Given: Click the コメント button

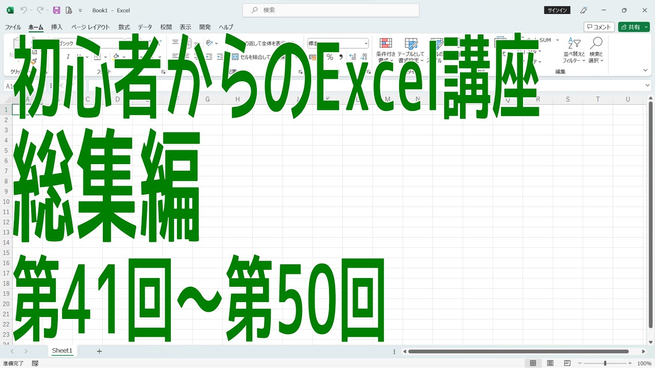Looking at the screenshot, I should coord(599,27).
